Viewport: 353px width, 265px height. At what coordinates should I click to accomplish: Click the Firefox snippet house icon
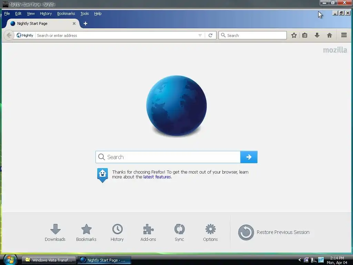[102, 175]
